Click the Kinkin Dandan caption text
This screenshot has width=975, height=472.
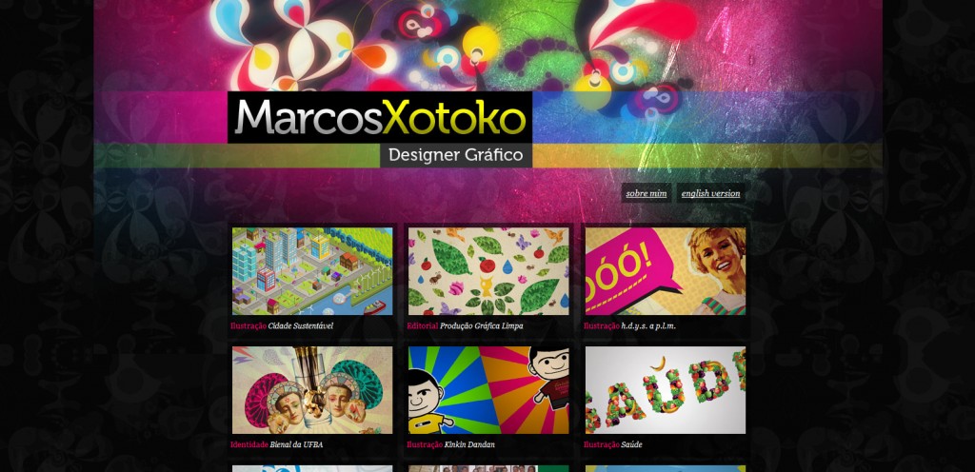pos(469,444)
